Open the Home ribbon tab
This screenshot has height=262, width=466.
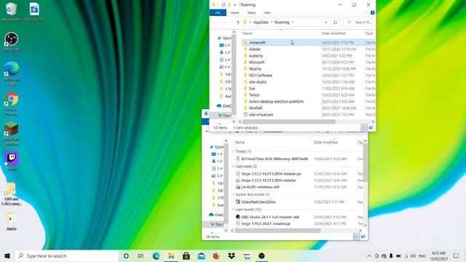pos(234,13)
